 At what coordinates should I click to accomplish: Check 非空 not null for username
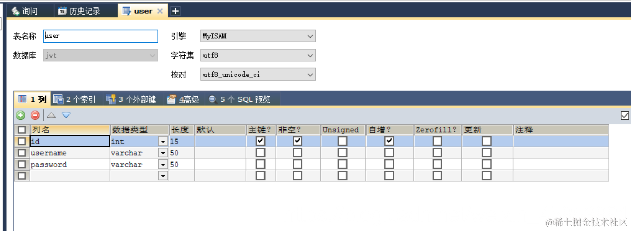(297, 153)
